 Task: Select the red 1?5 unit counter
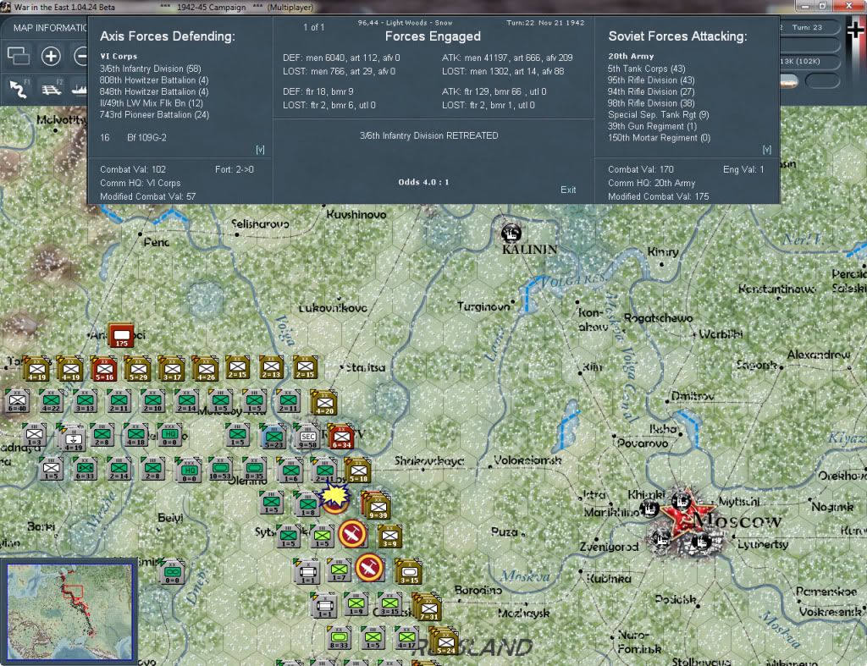click(121, 335)
